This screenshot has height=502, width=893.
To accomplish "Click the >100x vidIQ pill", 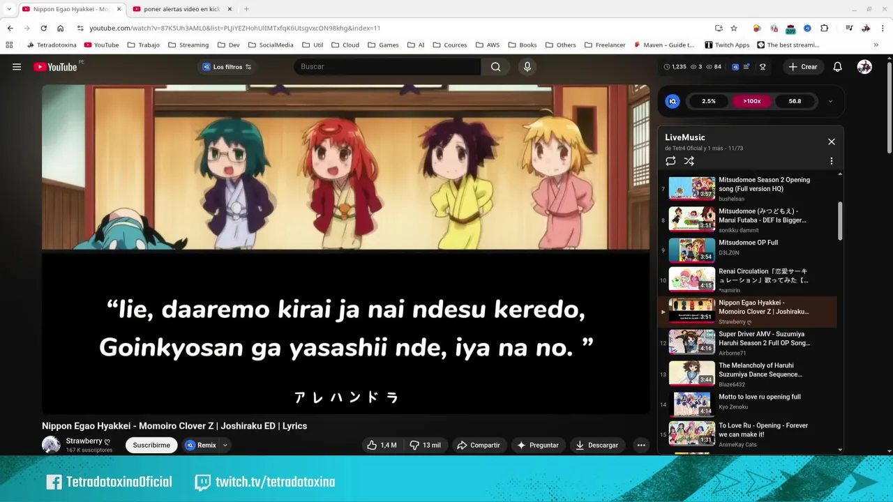I will coord(751,101).
